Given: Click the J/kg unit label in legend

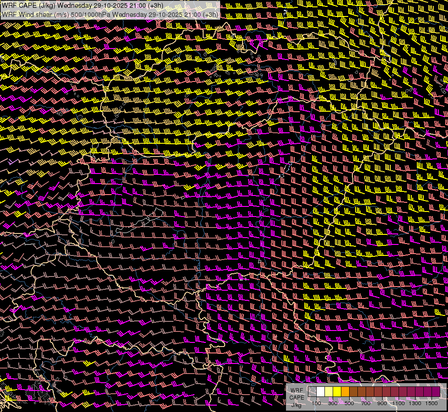Looking at the screenshot, I should (x=297, y=405).
